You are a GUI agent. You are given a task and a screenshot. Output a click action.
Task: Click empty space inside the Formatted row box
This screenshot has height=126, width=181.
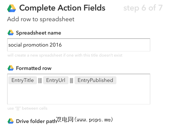point(79,95)
